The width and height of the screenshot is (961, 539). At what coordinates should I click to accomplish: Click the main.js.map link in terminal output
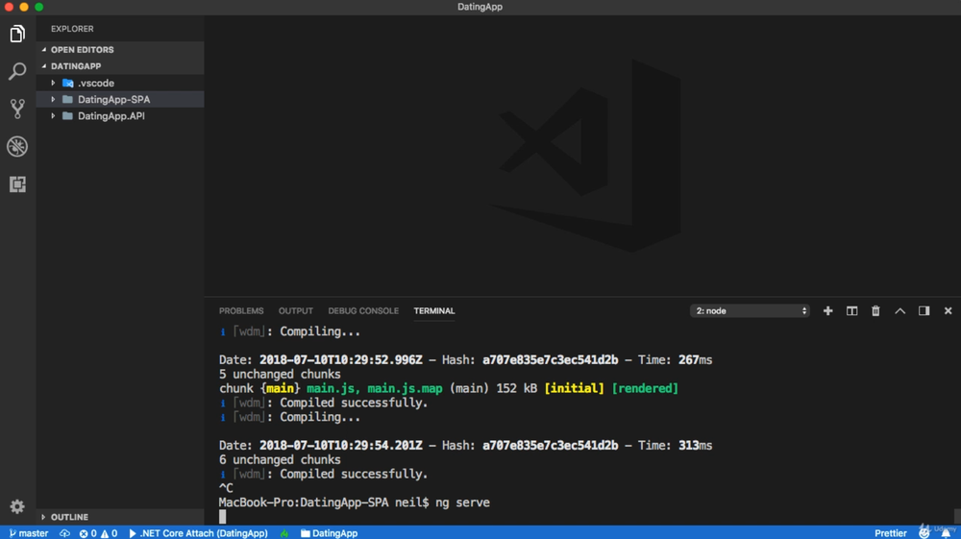405,388
